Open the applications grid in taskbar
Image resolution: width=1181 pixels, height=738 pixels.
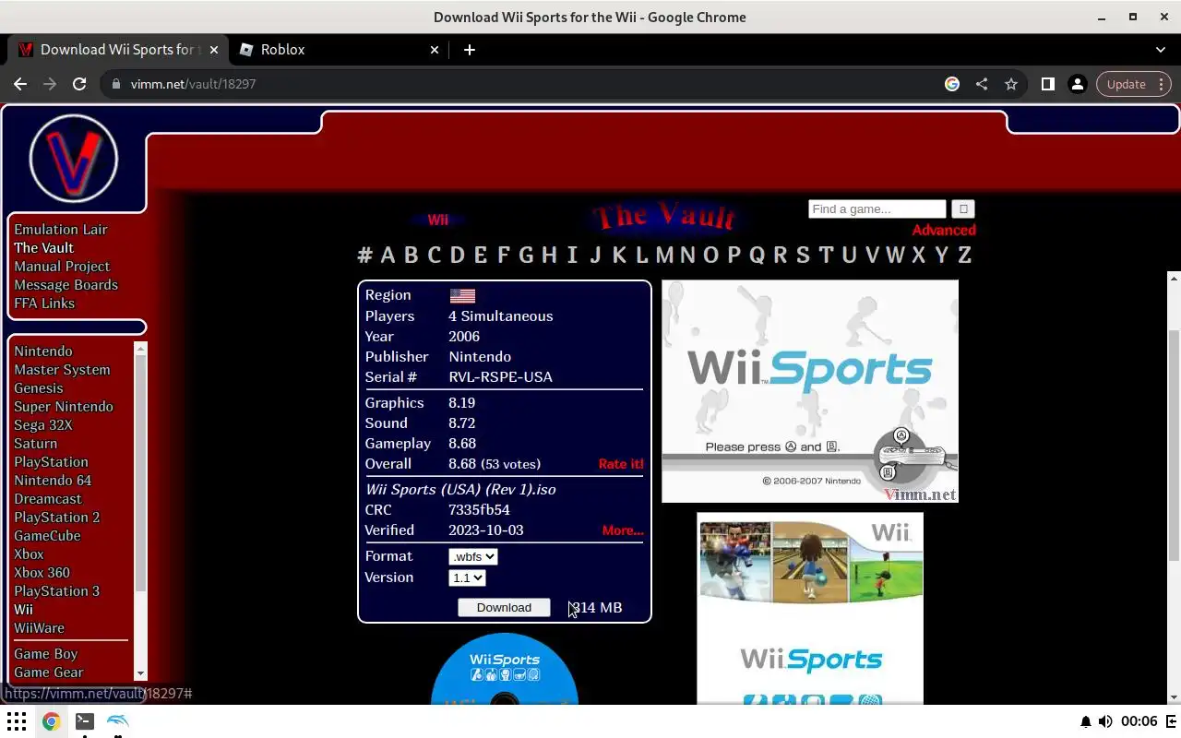pos(17,721)
